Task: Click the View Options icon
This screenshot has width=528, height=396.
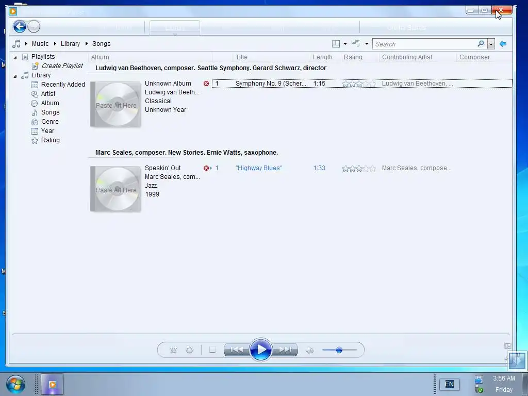Action: click(356, 43)
